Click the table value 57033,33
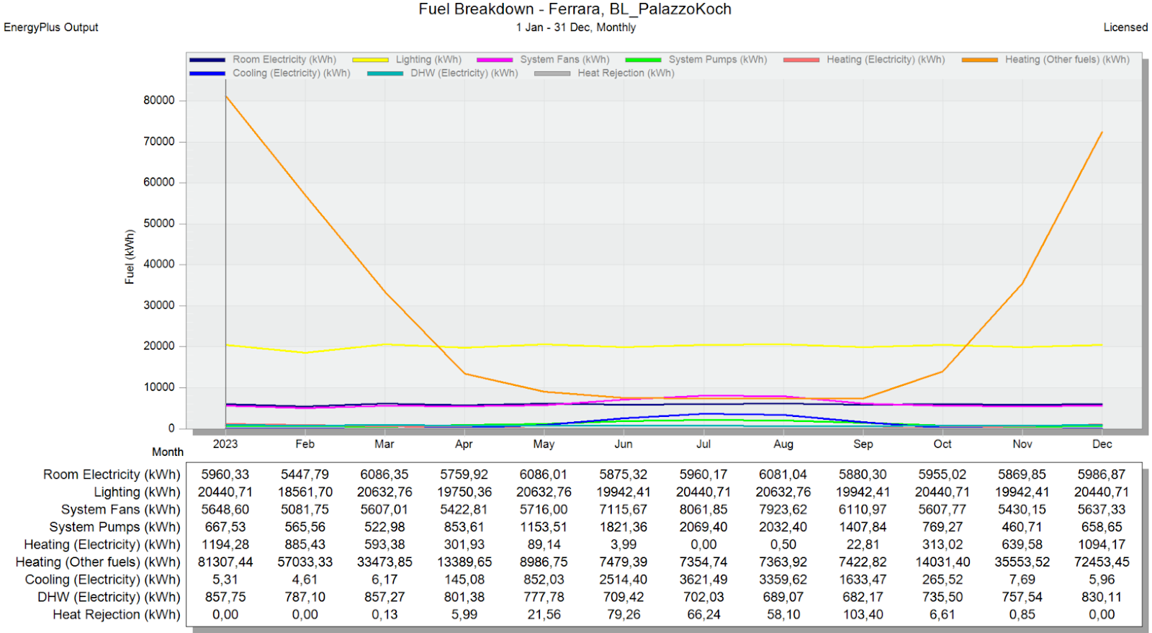The width and height of the screenshot is (1152, 633). pyautogui.click(x=305, y=562)
